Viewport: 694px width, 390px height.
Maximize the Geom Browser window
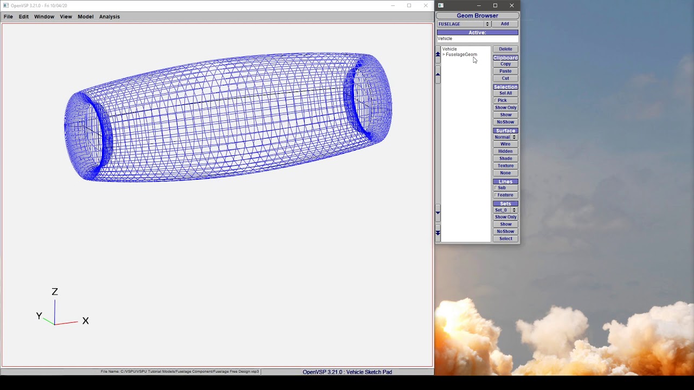point(495,5)
